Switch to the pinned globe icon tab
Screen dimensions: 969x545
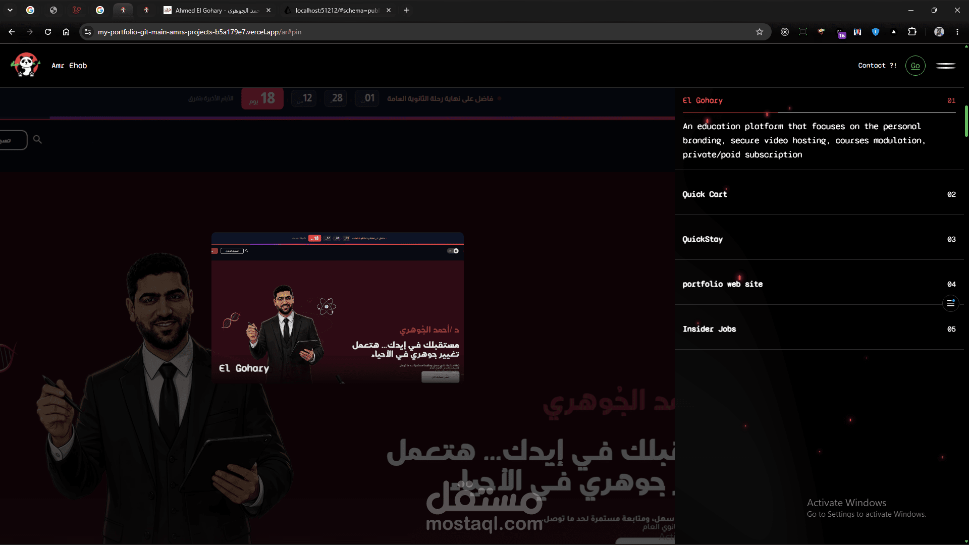pyautogui.click(x=53, y=10)
